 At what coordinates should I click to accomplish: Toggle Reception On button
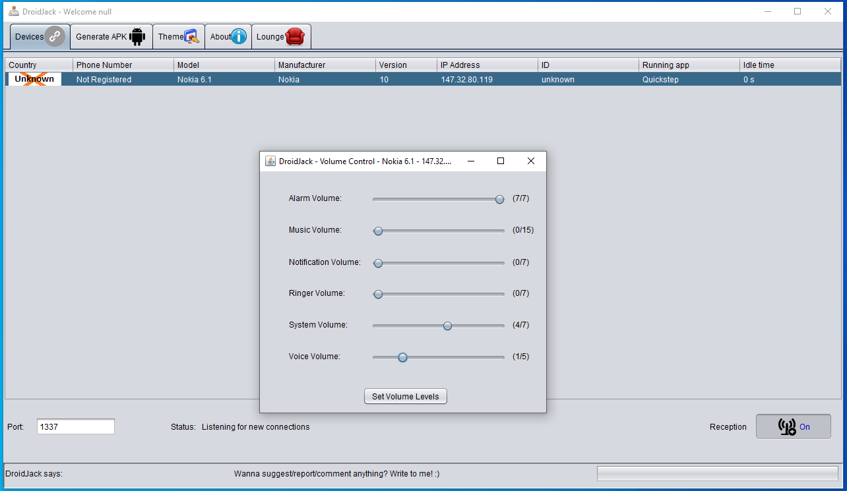794,426
